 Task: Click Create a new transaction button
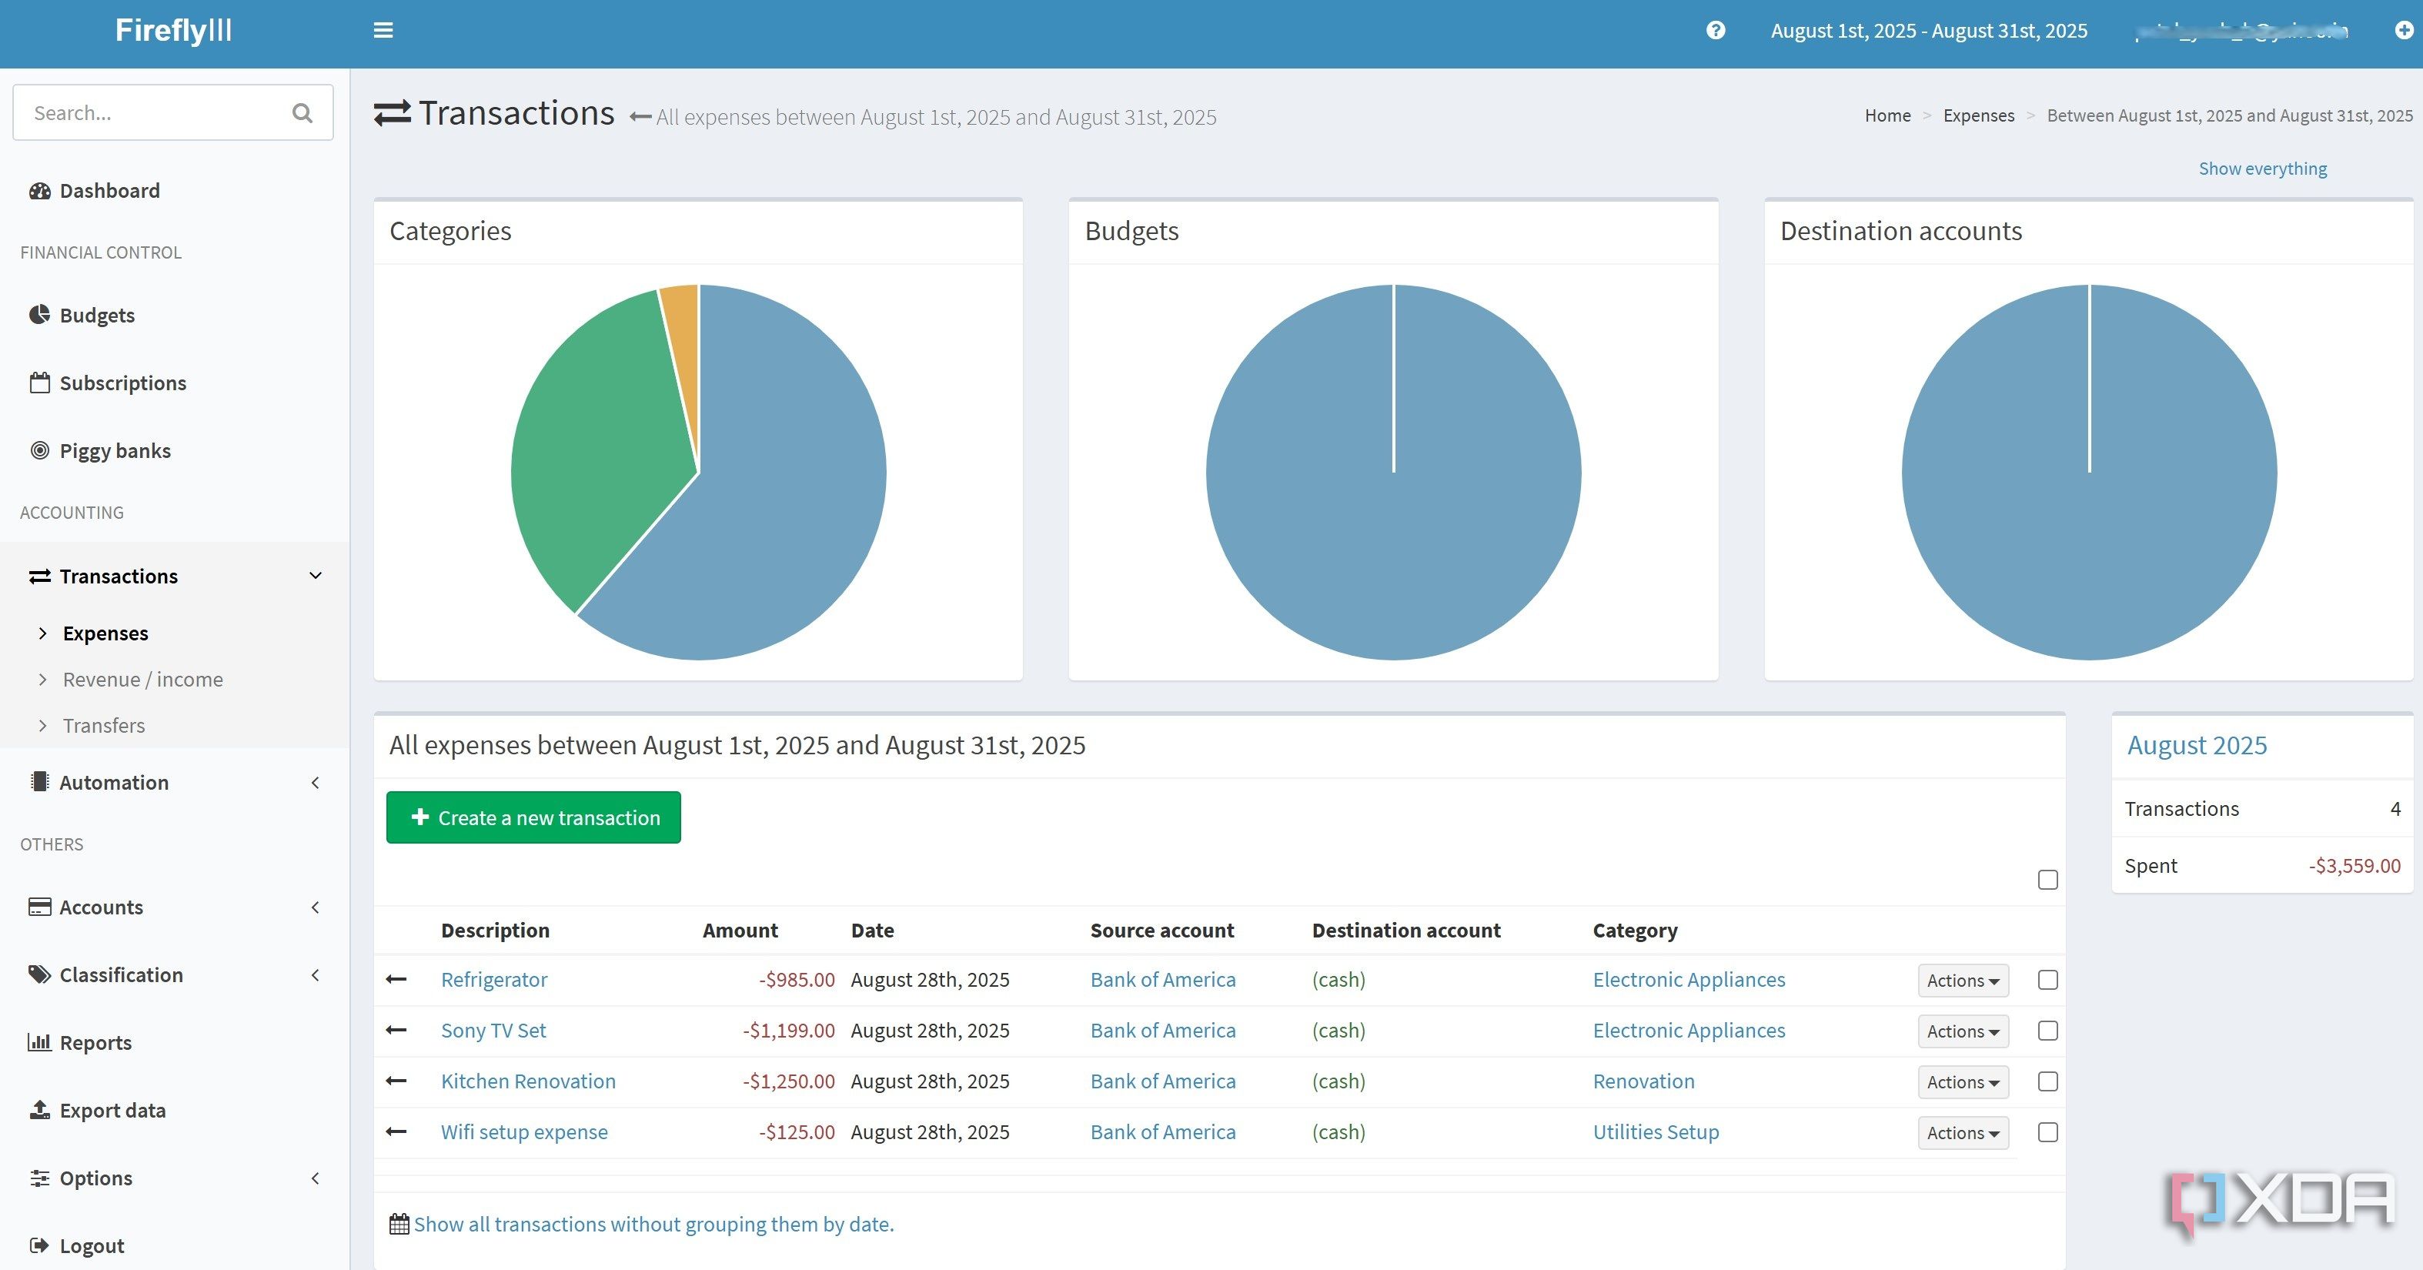pos(533,817)
